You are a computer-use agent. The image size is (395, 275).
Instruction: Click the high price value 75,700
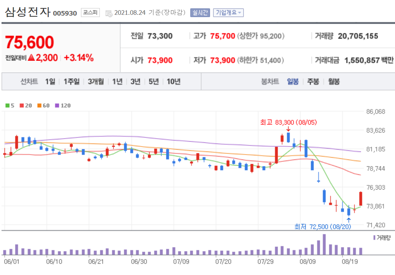[x=223, y=36]
